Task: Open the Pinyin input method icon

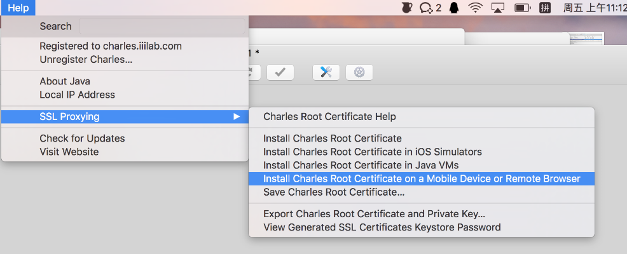Action: pyautogui.click(x=545, y=8)
